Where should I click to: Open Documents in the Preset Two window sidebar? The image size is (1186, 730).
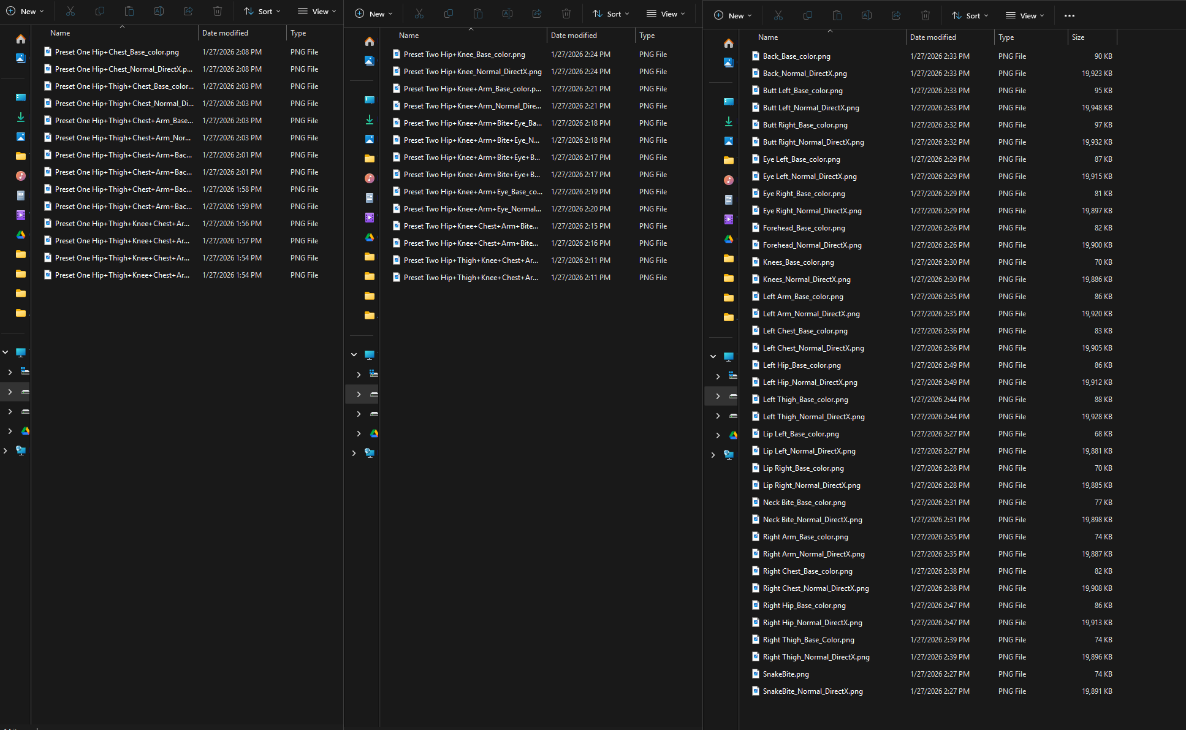(x=370, y=198)
